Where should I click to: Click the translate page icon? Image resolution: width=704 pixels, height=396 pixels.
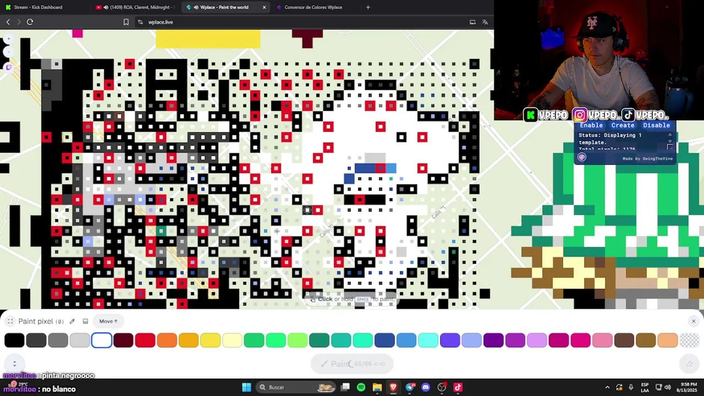click(485, 22)
